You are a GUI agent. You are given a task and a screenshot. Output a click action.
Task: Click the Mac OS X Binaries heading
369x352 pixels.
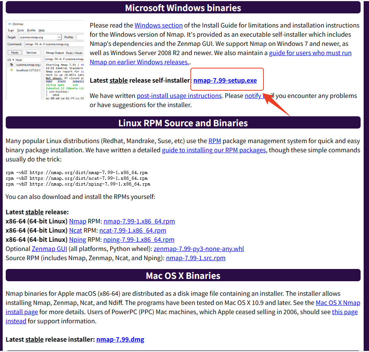[x=183, y=275]
